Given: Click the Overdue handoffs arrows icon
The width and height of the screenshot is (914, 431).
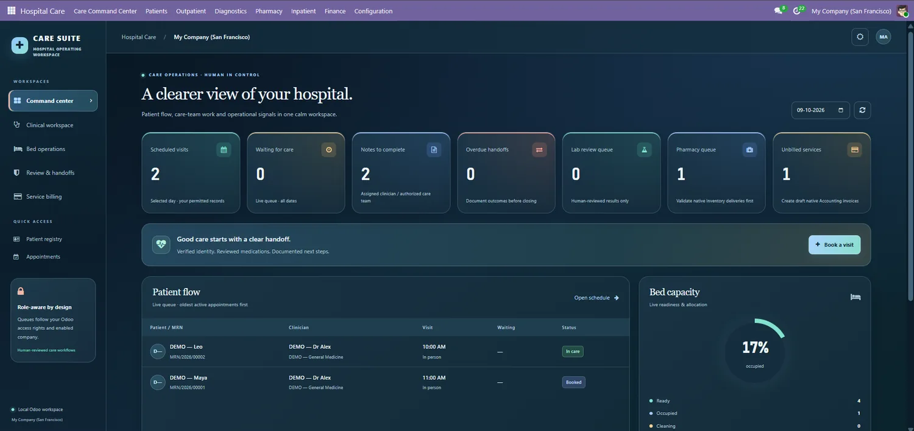Looking at the screenshot, I should [539, 149].
